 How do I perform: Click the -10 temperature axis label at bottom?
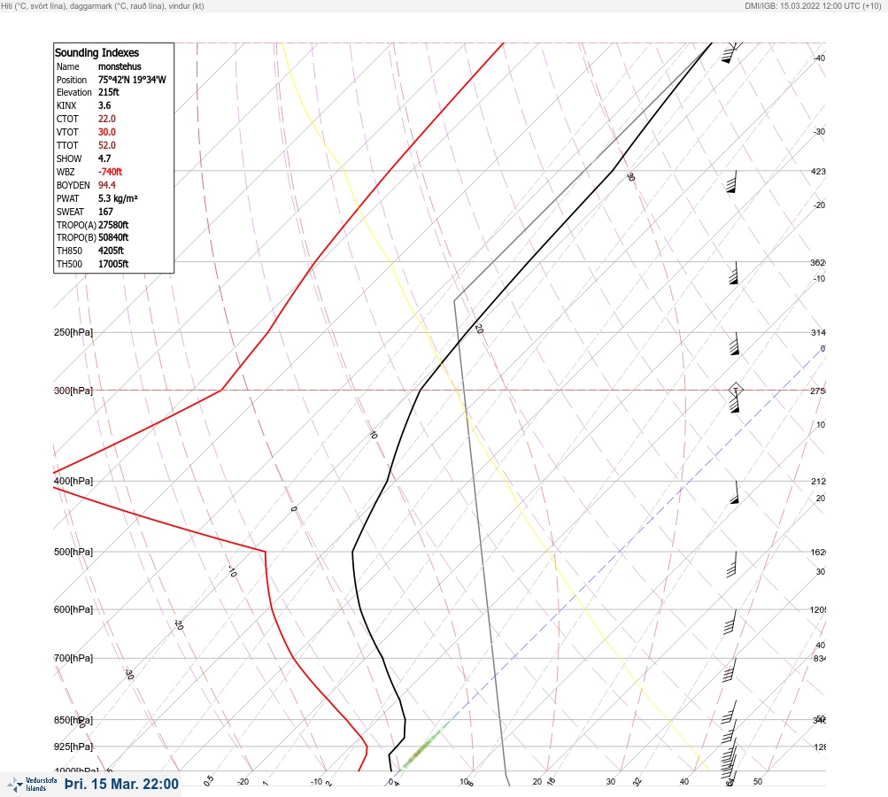[317, 782]
